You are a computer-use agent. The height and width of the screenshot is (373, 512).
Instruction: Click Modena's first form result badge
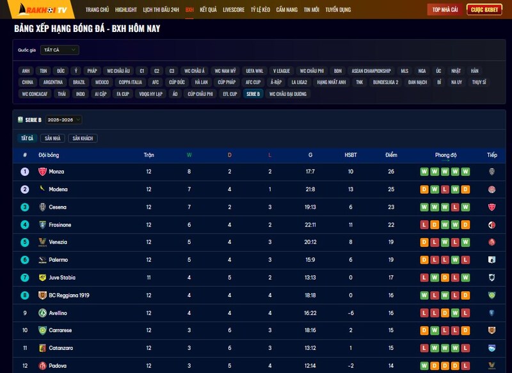424,189
